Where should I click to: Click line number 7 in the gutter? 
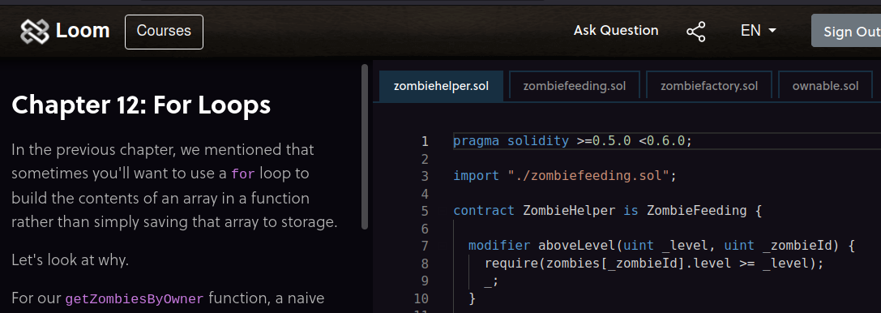[x=425, y=246]
